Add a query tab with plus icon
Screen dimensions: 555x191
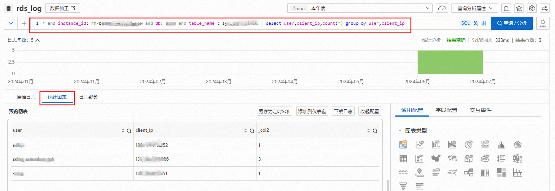24,23
